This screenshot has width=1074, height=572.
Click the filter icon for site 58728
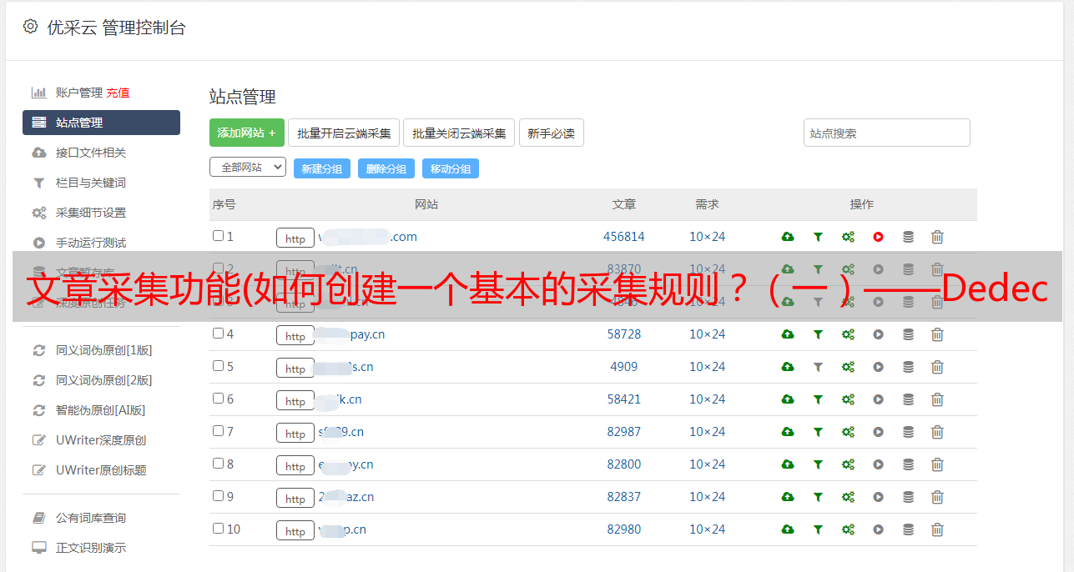point(818,334)
